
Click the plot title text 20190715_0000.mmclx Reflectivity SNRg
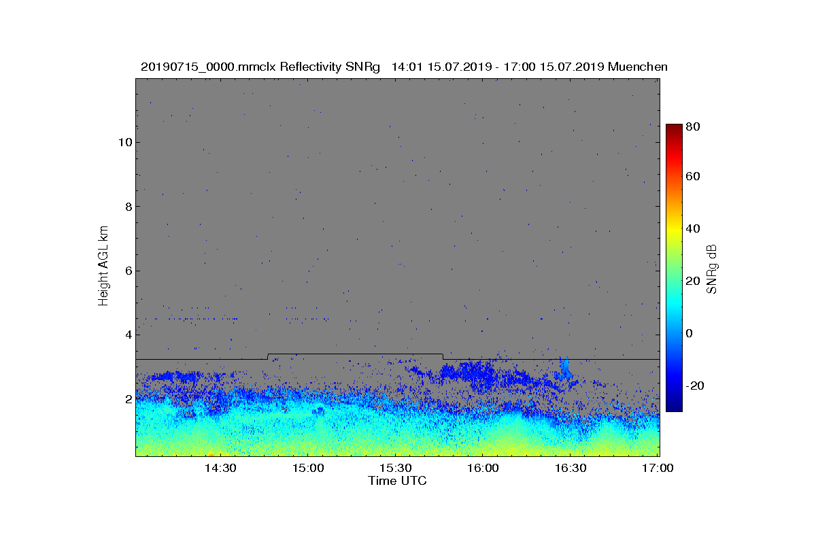click(x=262, y=67)
